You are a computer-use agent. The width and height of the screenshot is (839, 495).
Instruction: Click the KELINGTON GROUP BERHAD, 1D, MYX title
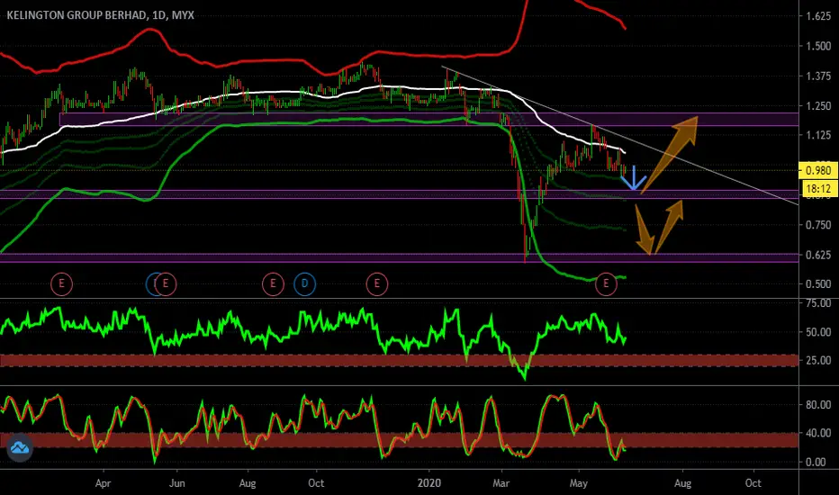101,15
